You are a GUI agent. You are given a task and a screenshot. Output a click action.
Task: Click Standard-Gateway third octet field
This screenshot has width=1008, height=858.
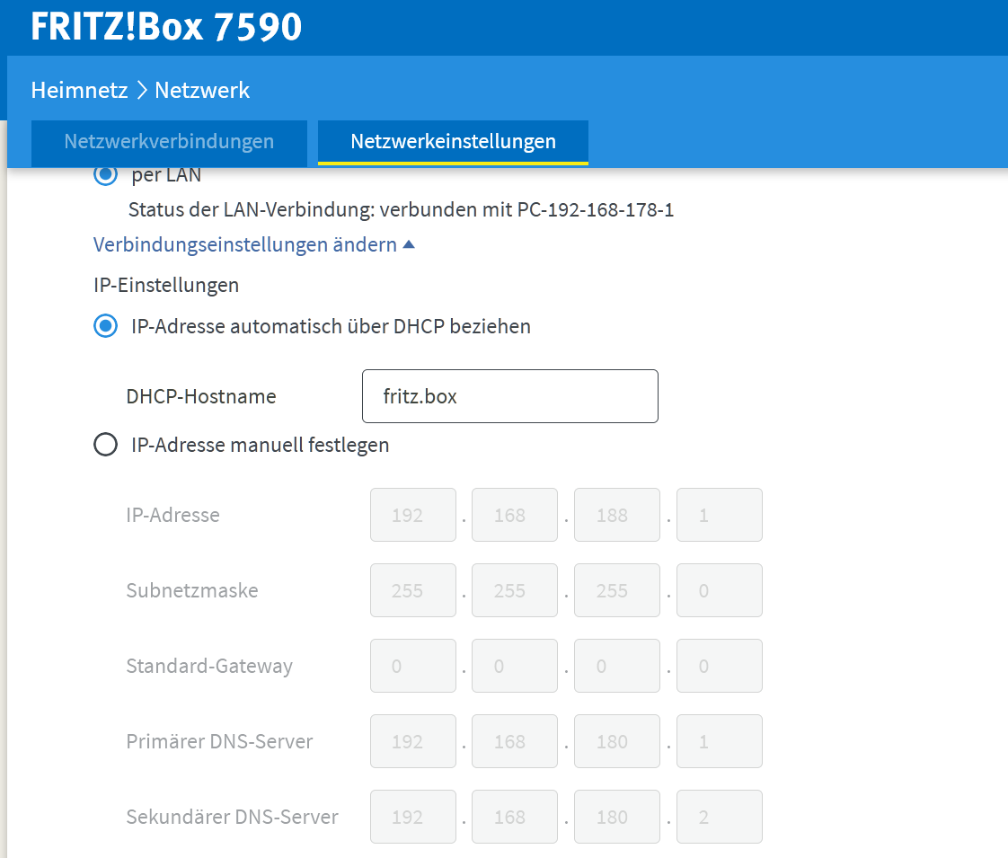[x=617, y=666]
